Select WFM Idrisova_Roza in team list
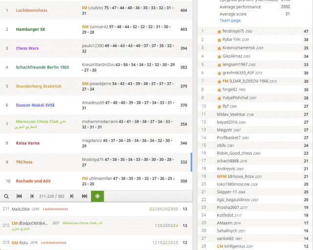The image size is (313, 250). pos(235,177)
